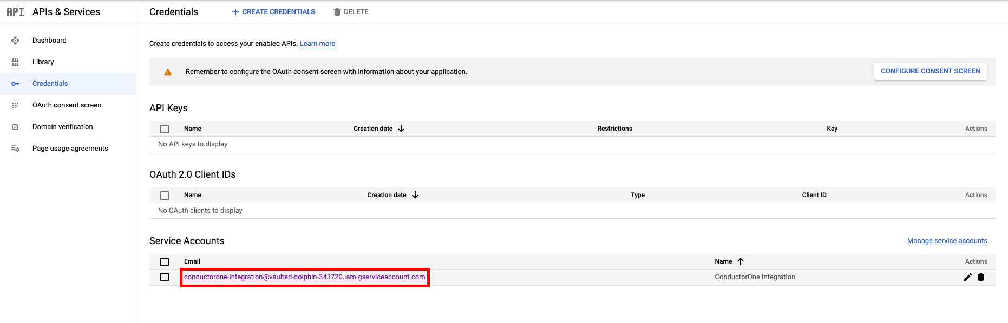Sort OAuth clients by Creation date arrow
This screenshot has height=323, width=1008.
coord(415,195)
